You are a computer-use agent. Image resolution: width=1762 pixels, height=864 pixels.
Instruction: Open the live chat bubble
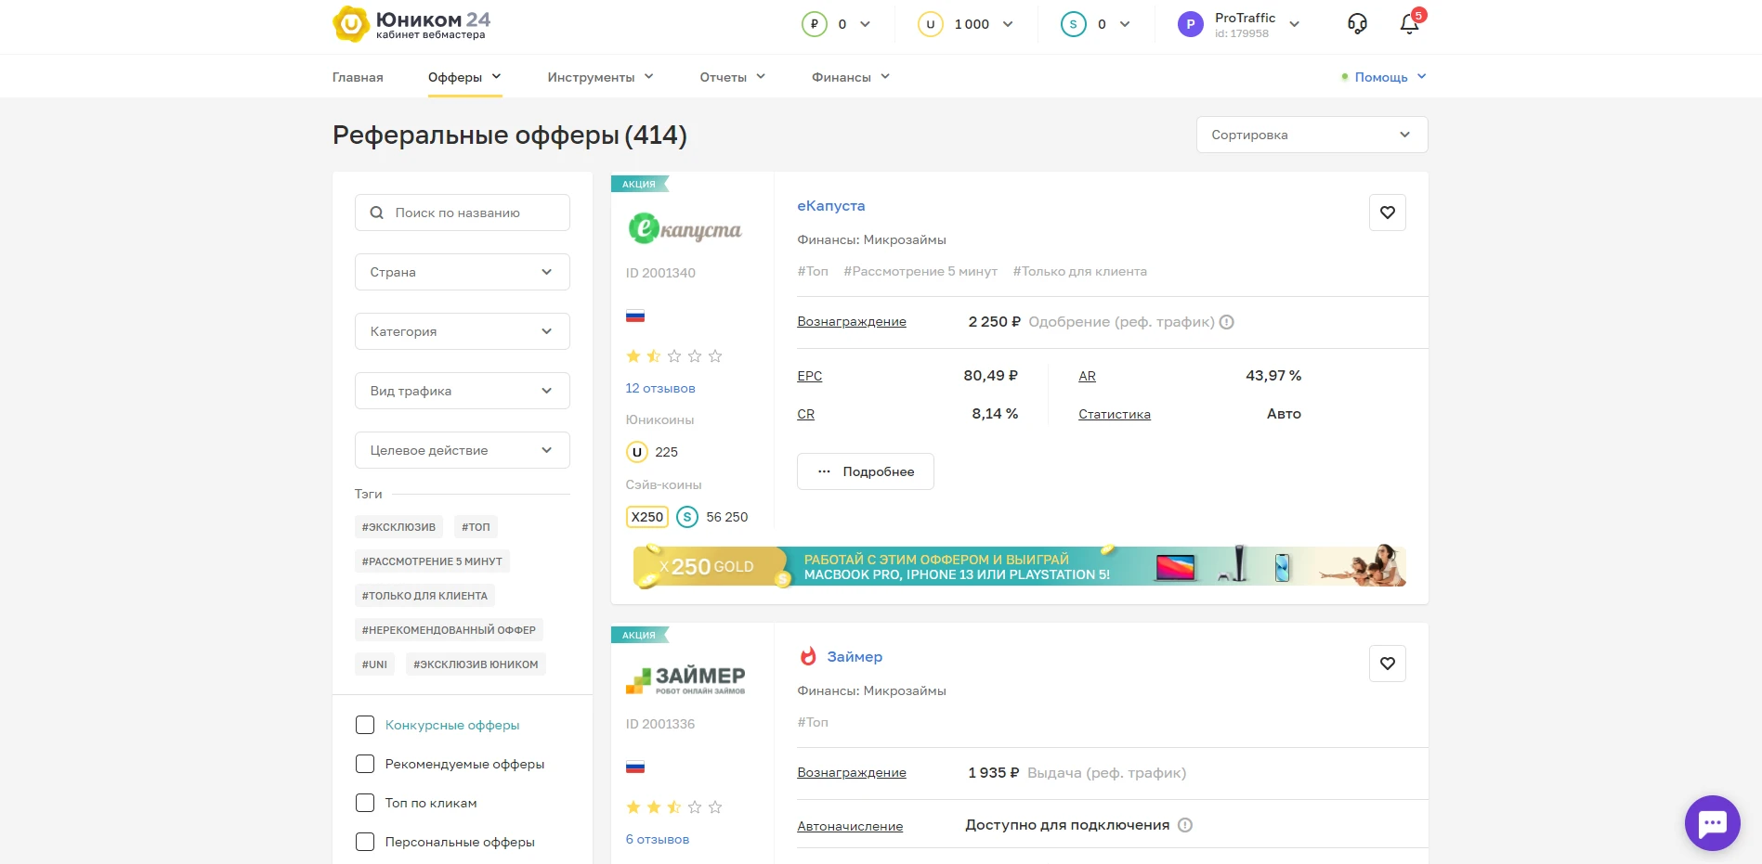(1712, 823)
